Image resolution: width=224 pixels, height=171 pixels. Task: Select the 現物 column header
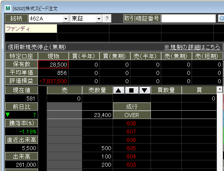coord(53,56)
